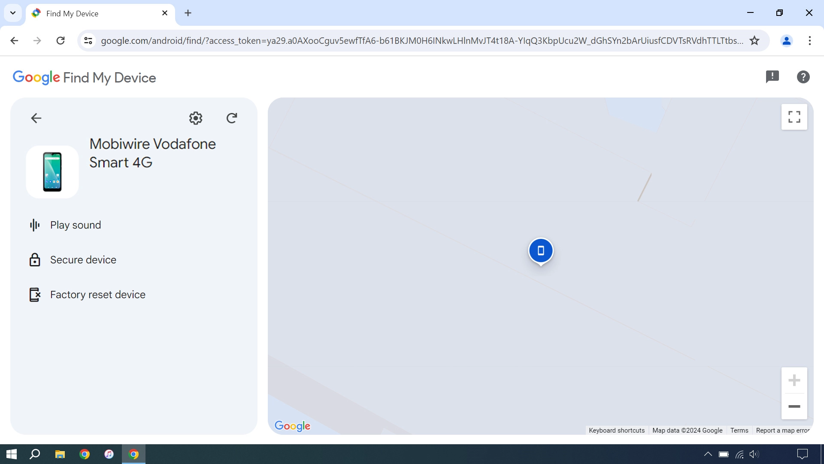Viewport: 824px width, 464px height.
Task: Open the Keyboard shortcuts panel
Action: tap(617, 430)
